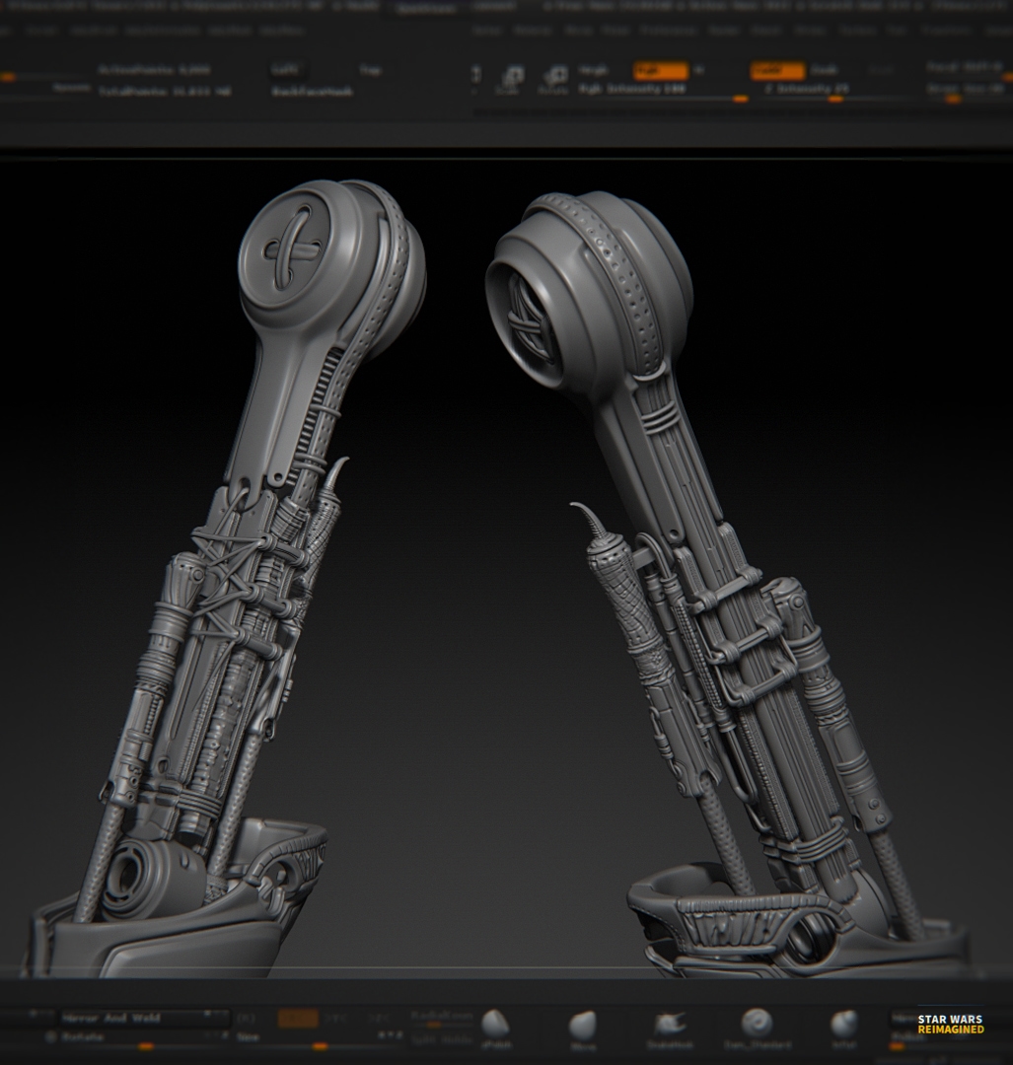Toggle the M material mode

699,70
